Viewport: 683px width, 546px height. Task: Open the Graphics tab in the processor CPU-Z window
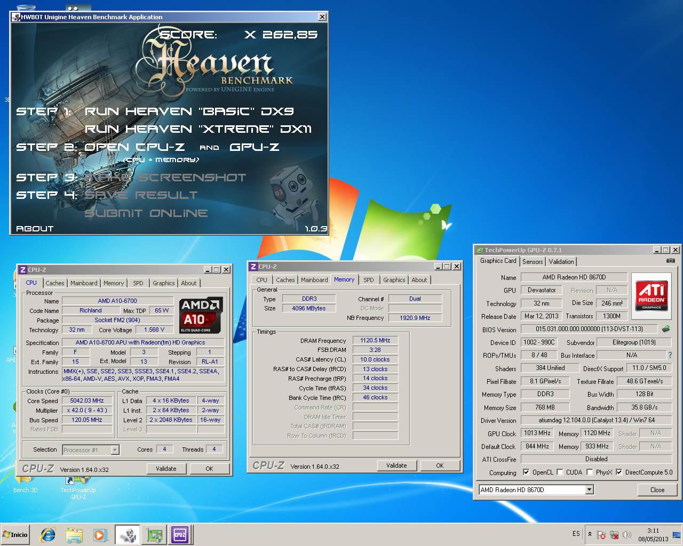163,283
